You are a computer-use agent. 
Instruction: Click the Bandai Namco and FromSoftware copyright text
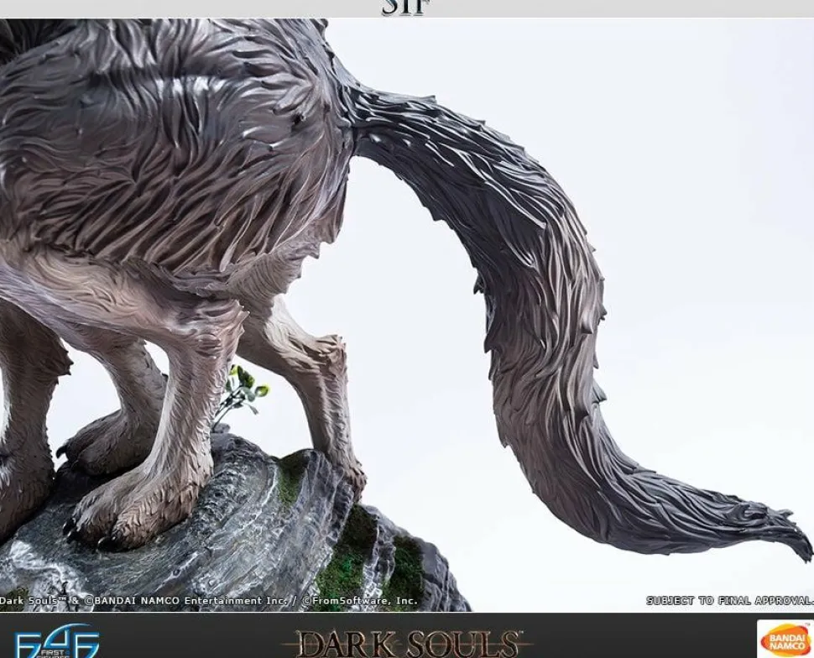point(208,601)
